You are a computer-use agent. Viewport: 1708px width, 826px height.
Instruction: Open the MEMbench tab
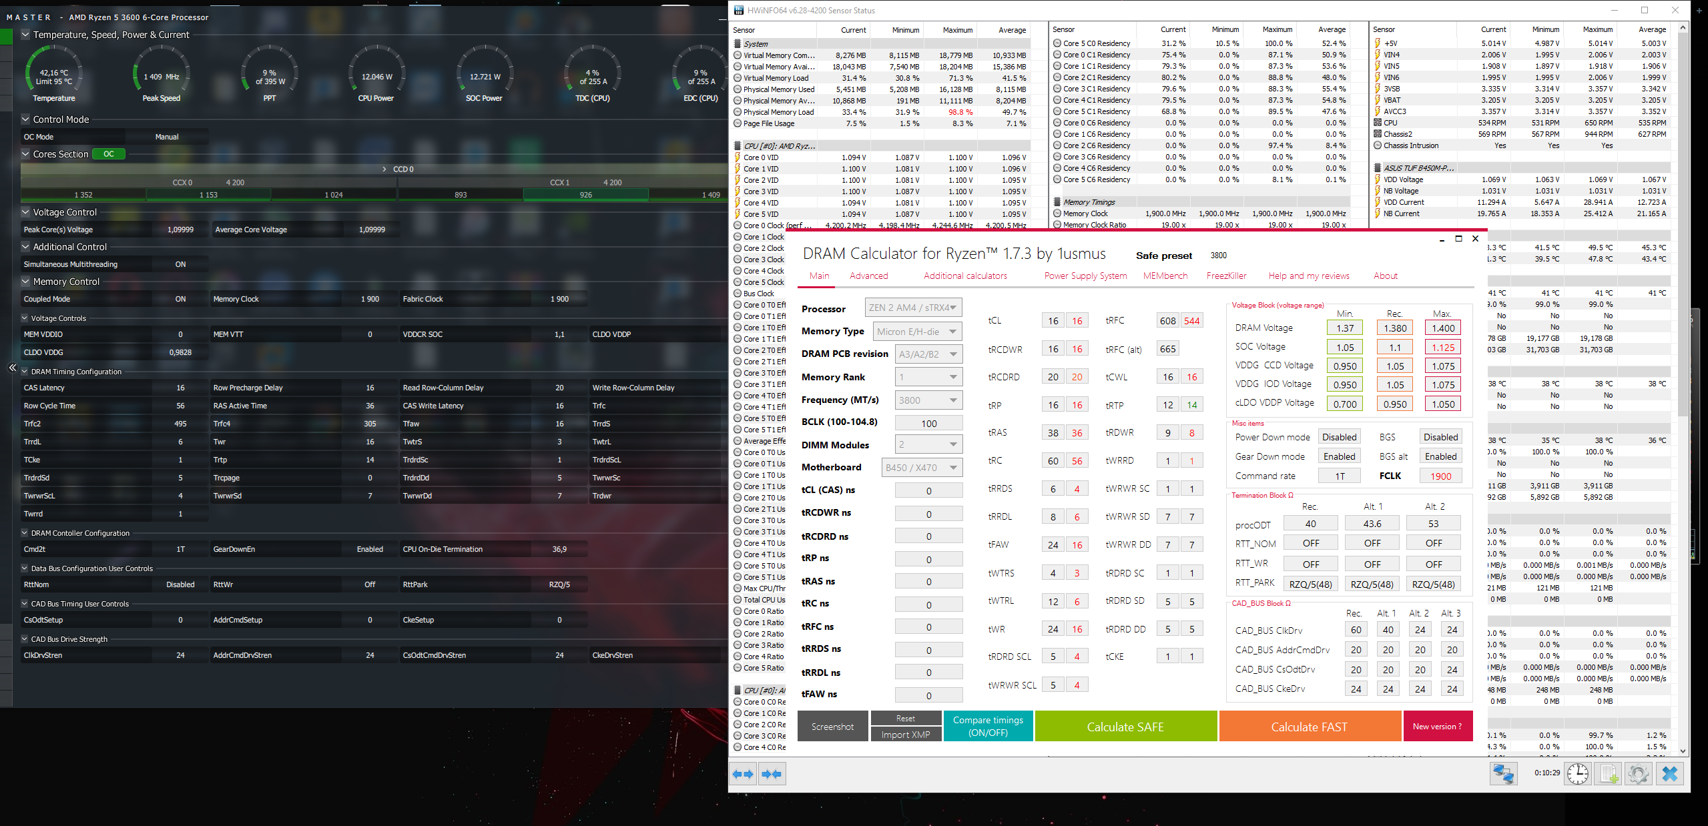pyautogui.click(x=1165, y=276)
